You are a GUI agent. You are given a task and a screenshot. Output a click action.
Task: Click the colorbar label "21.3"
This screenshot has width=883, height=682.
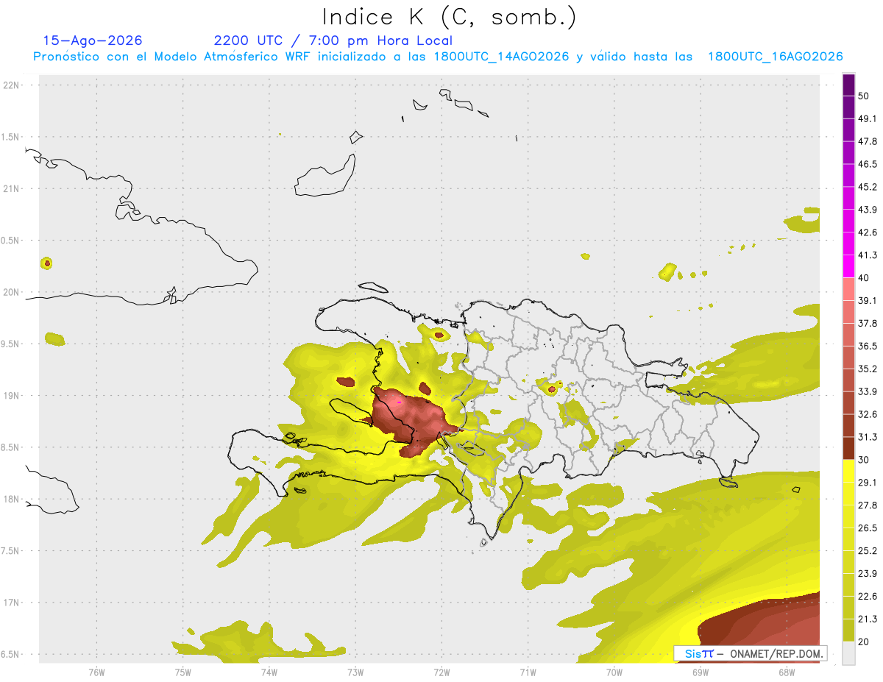868,619
